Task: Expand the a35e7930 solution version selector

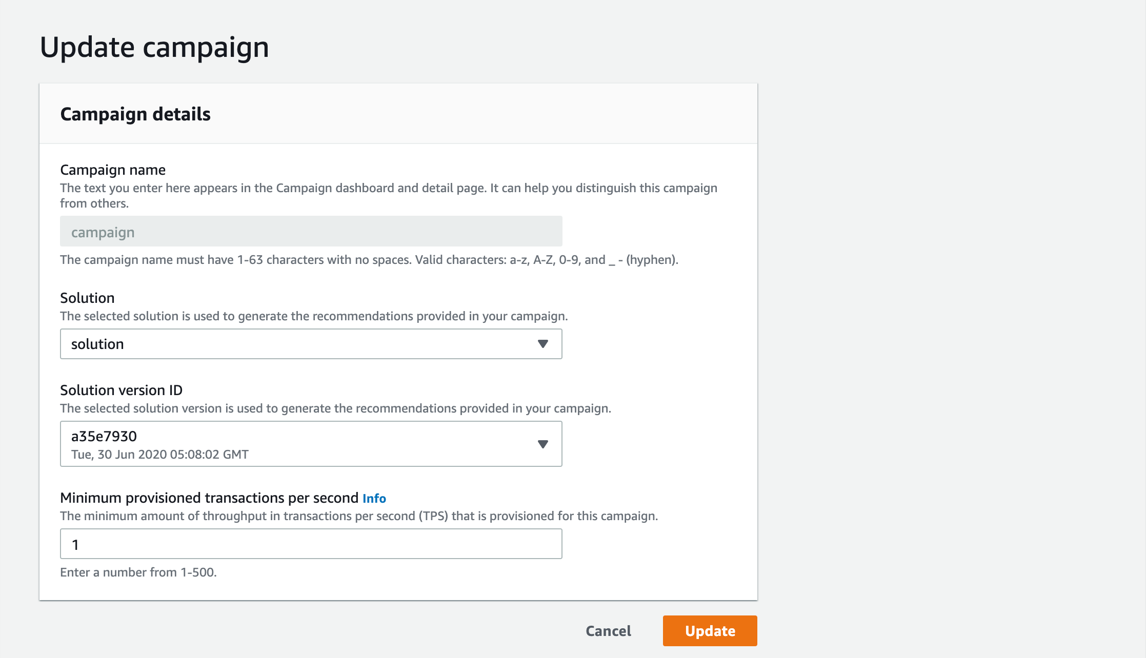Action: coord(311,444)
